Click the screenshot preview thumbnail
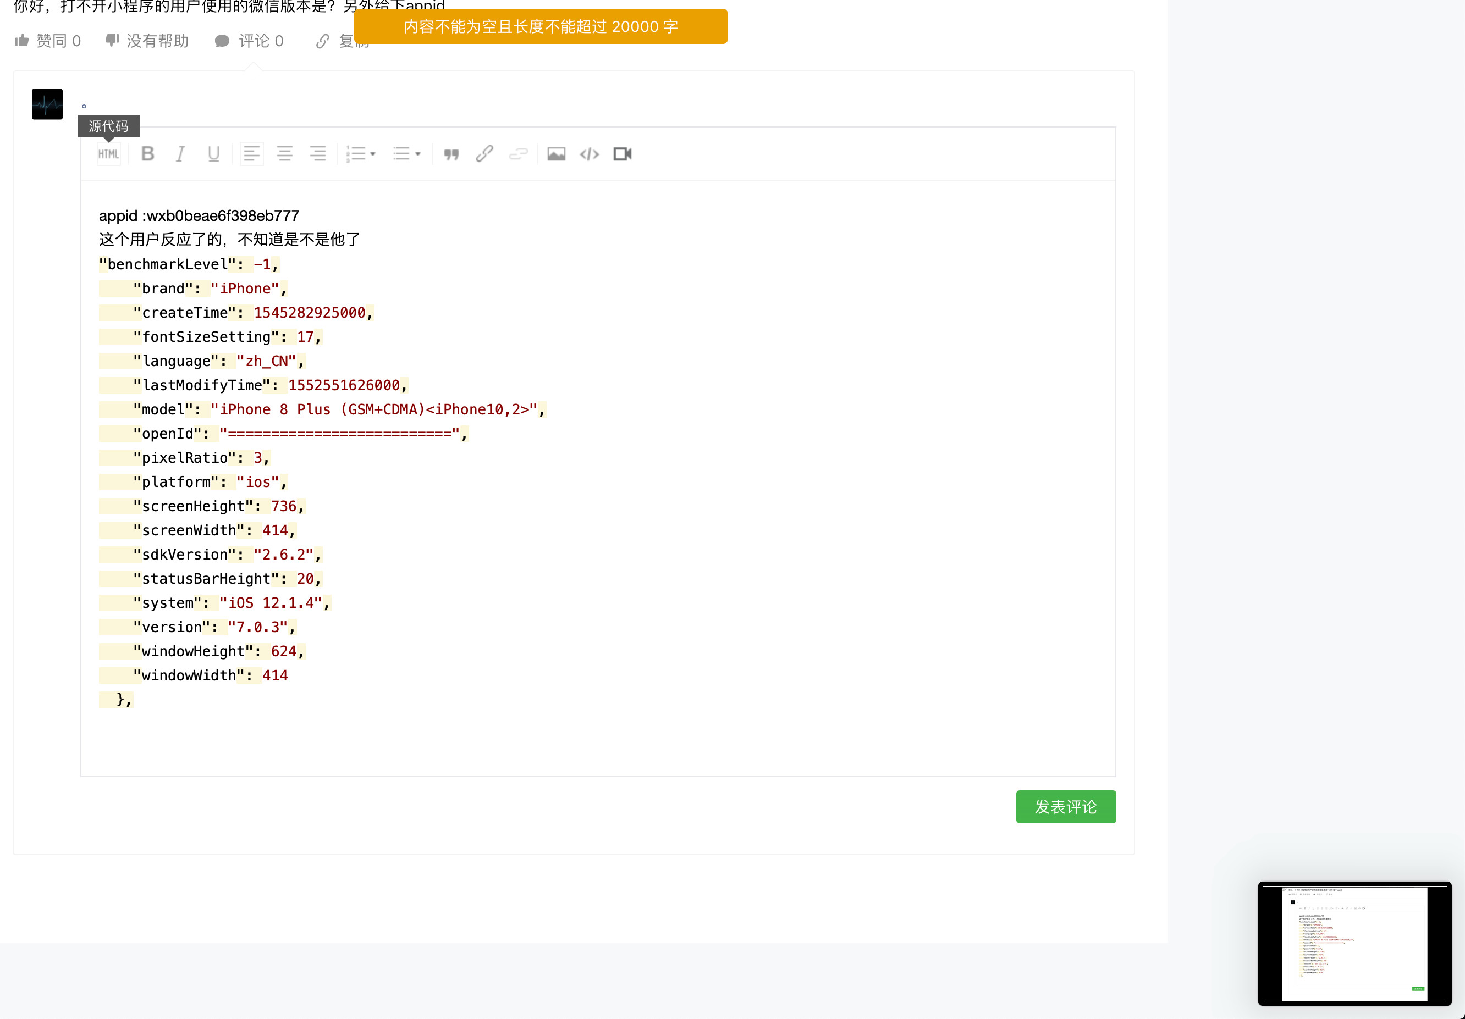 point(1354,943)
